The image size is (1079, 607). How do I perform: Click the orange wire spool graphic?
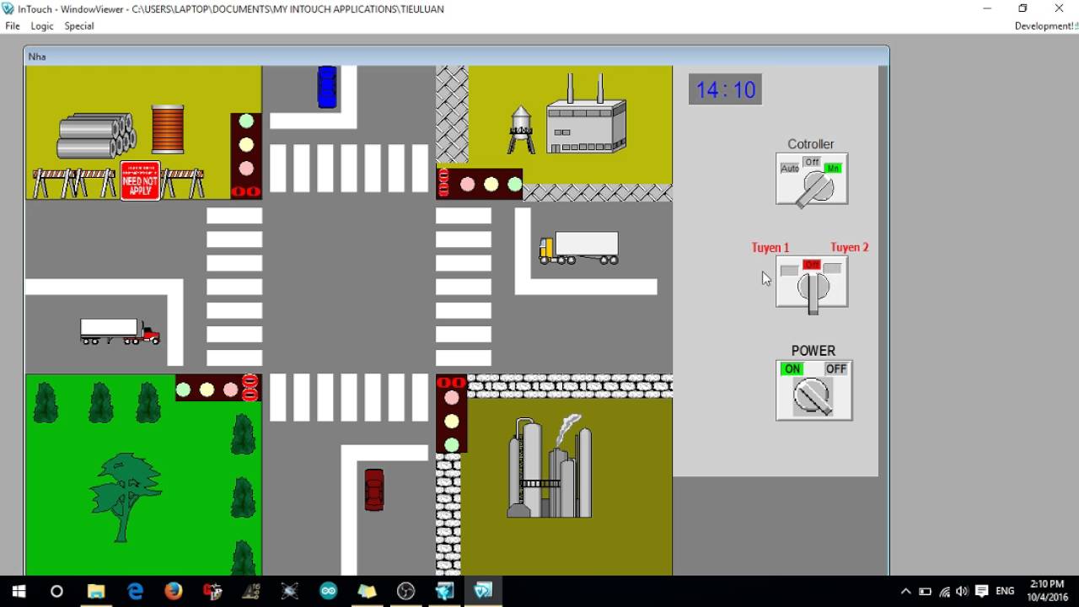pos(168,130)
